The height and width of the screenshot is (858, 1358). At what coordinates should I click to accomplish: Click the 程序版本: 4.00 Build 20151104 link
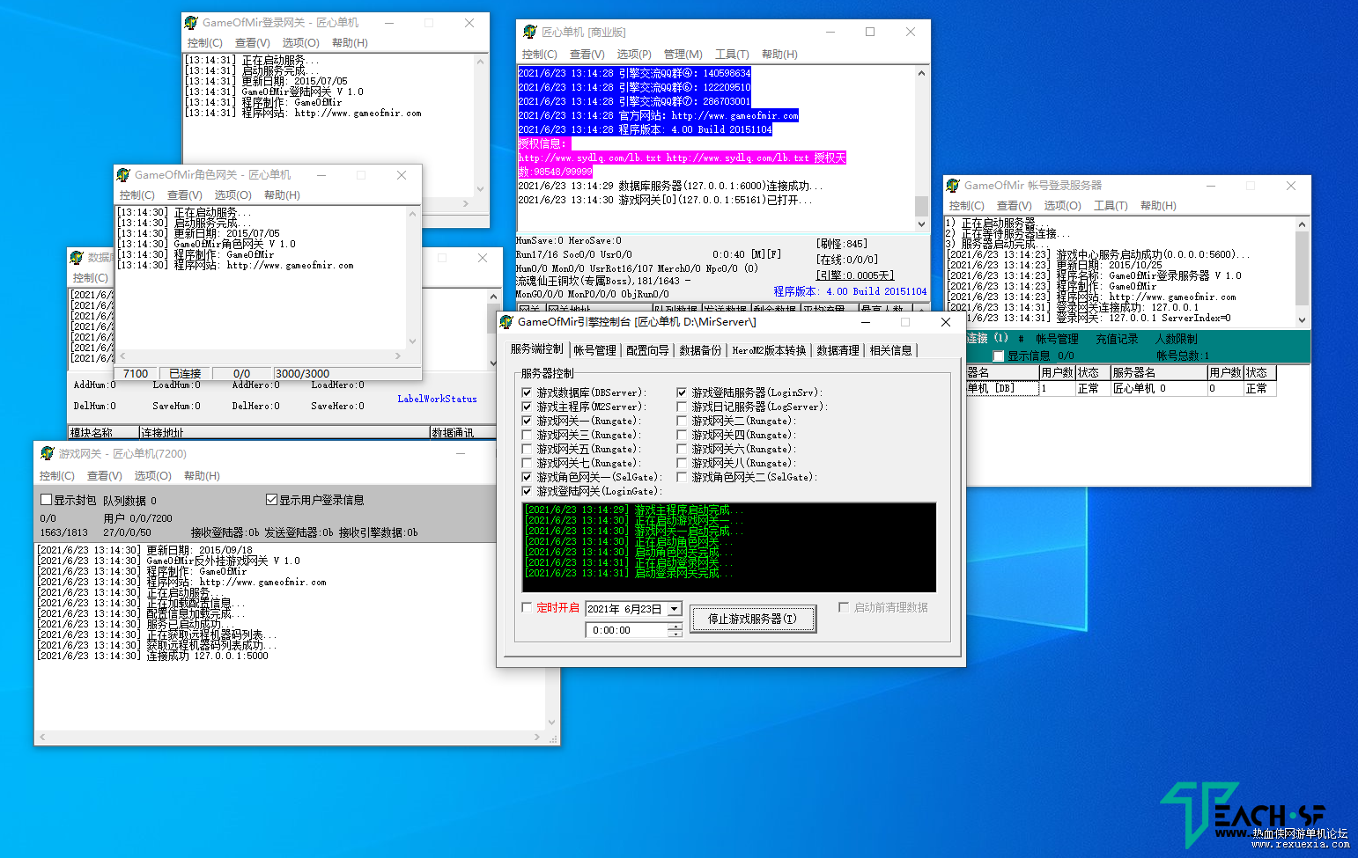[x=850, y=291]
